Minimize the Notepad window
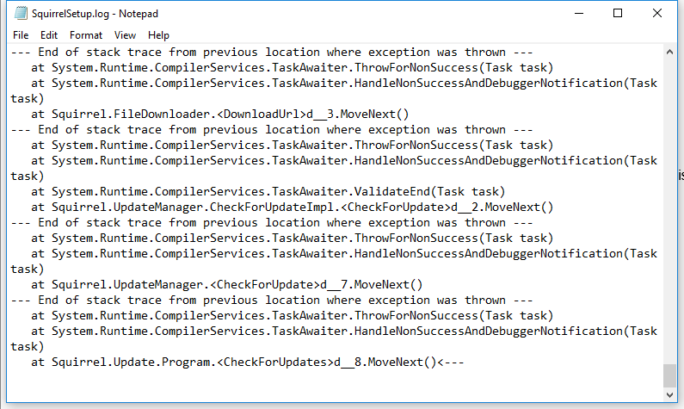This screenshot has width=684, height=409. 578,14
